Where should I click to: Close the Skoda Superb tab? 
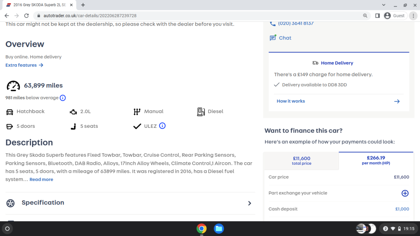(x=71, y=5)
